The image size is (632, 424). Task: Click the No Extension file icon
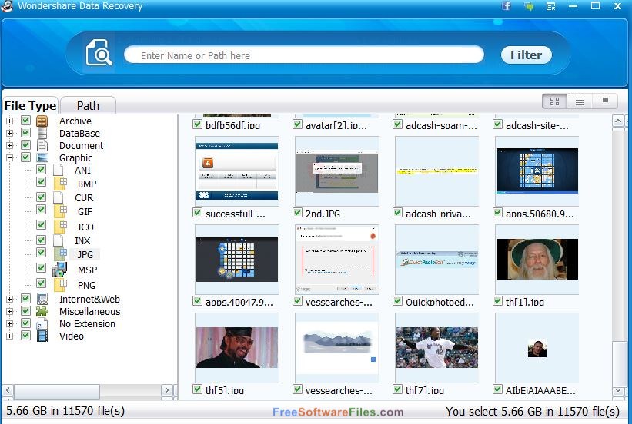[42, 323]
